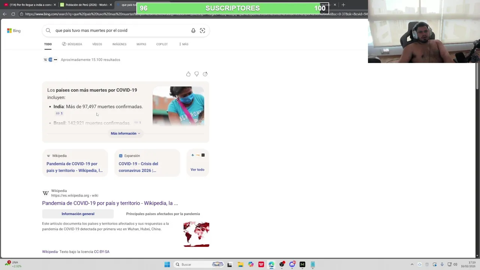Image resolution: width=480 pixels, height=270 pixels.
Task: Select the TODO results tab
Action: click(48, 44)
